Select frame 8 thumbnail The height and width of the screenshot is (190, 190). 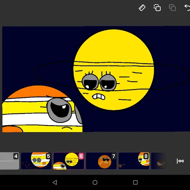[x=134, y=161]
